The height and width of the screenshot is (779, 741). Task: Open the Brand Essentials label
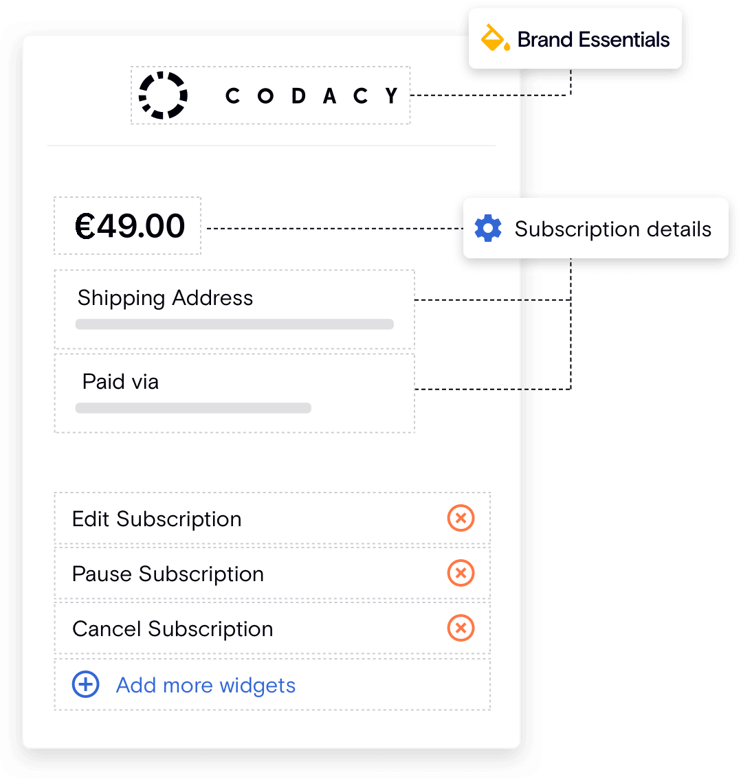(593, 40)
